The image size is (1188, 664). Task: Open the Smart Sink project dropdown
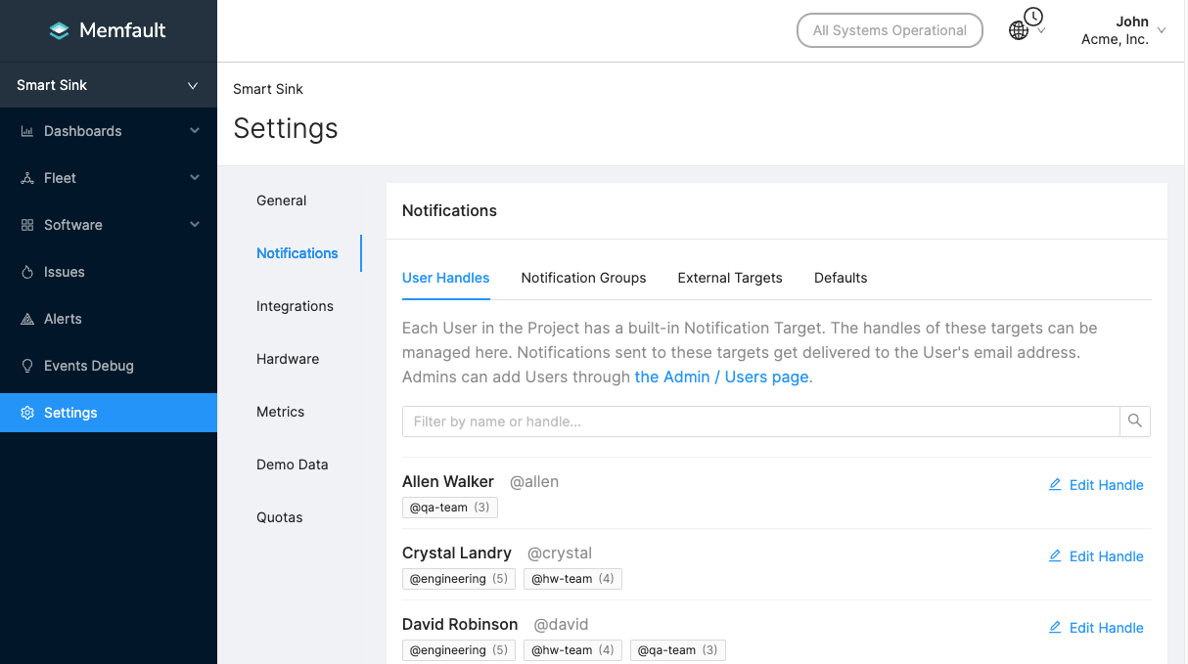108,85
